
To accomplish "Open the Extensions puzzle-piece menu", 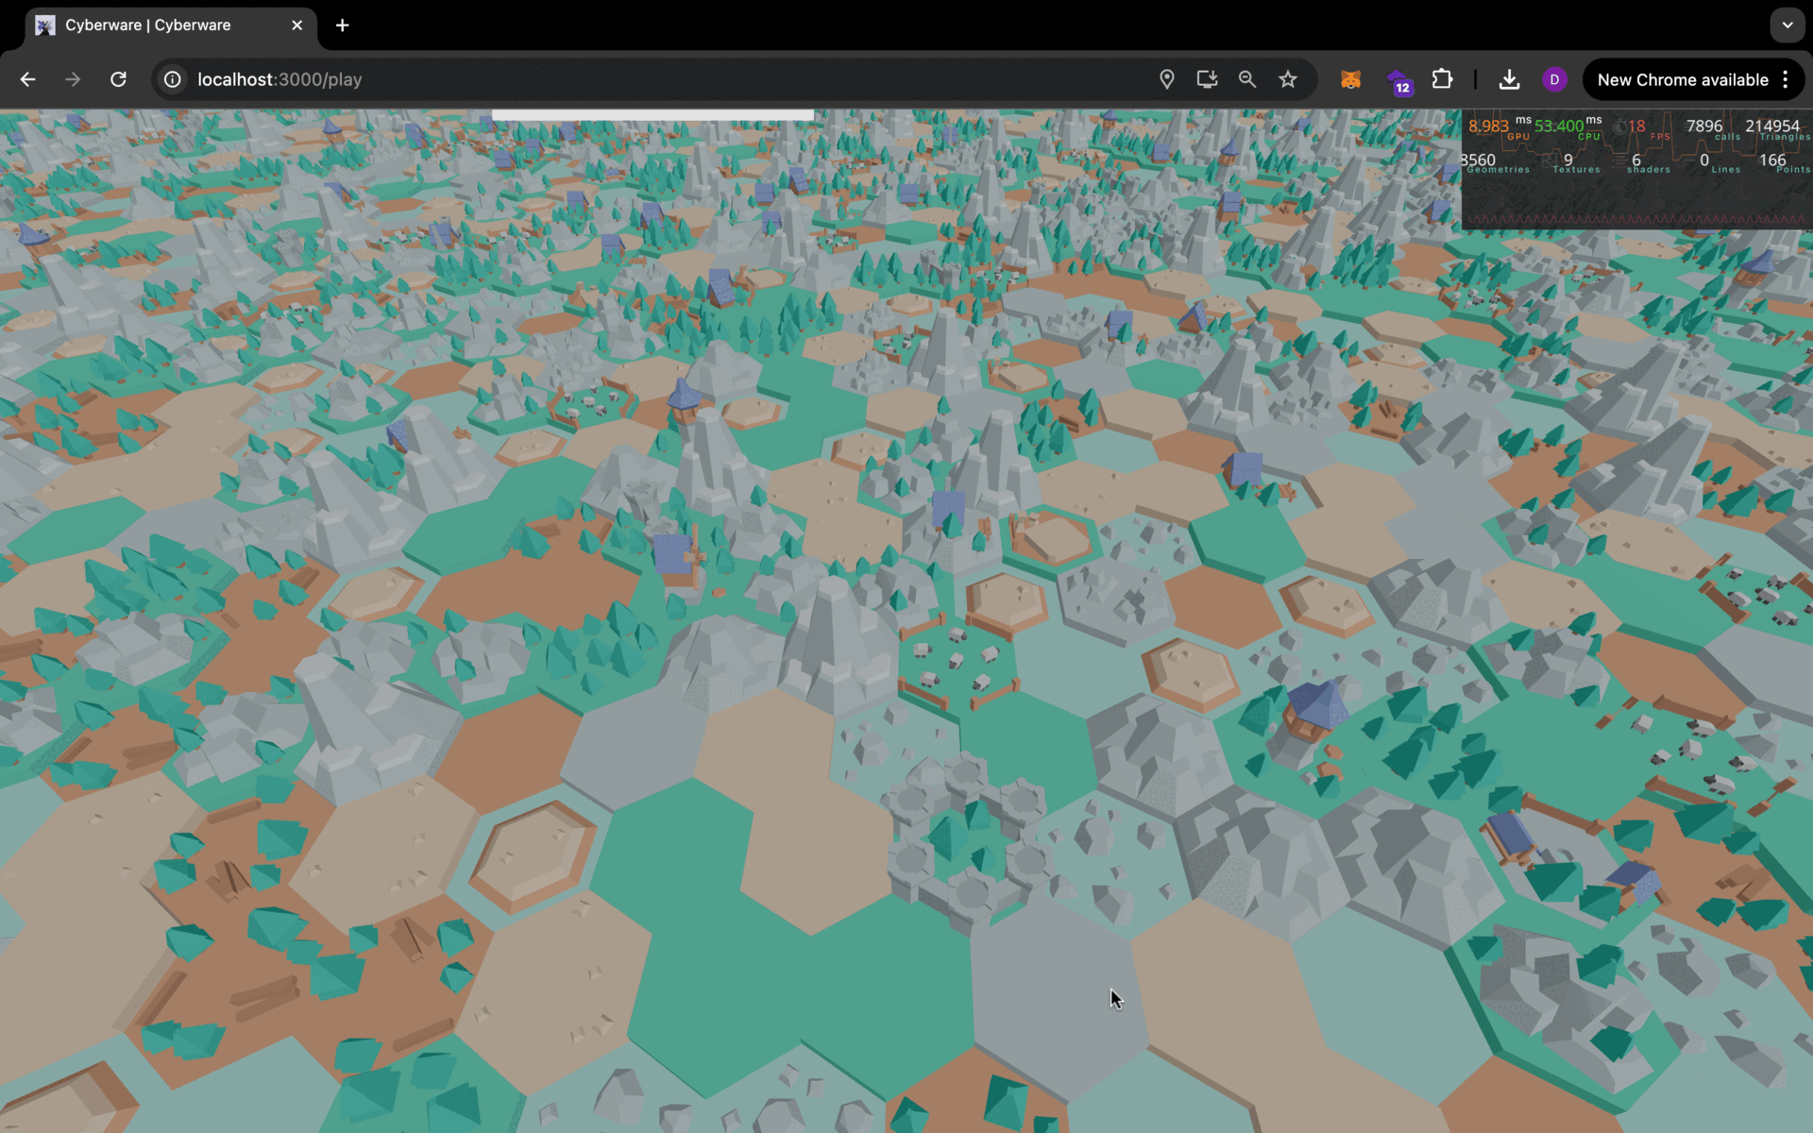I will pyautogui.click(x=1442, y=79).
